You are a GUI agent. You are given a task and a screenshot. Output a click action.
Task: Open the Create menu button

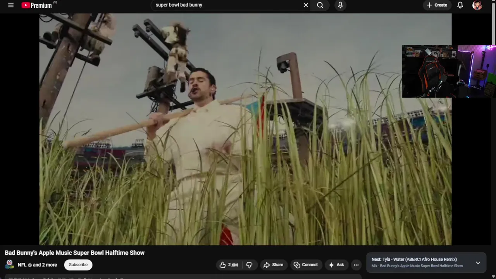click(x=437, y=5)
